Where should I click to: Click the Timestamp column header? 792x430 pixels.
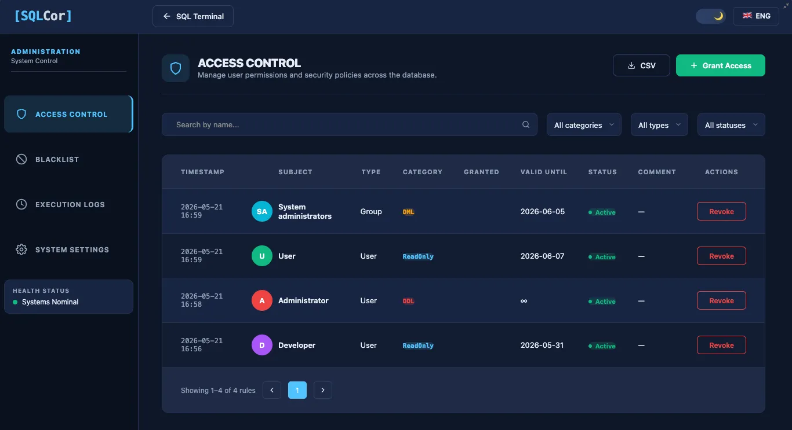[202, 172]
